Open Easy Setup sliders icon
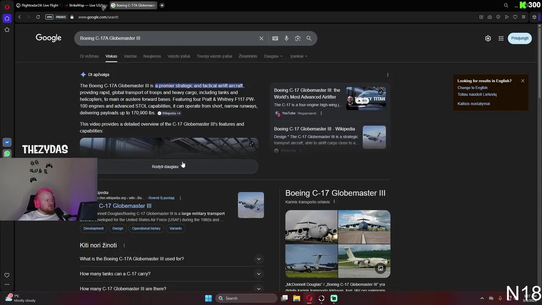 523,17
